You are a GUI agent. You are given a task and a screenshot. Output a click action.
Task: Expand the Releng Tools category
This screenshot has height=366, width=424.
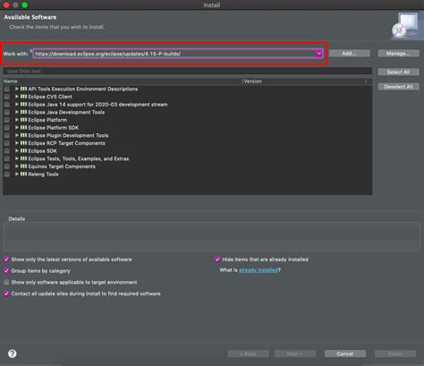[x=17, y=174]
